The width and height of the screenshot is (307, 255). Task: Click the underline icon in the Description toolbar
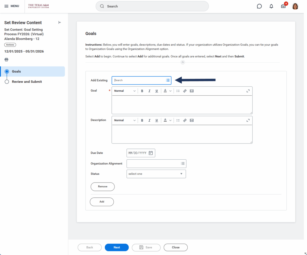click(x=156, y=120)
